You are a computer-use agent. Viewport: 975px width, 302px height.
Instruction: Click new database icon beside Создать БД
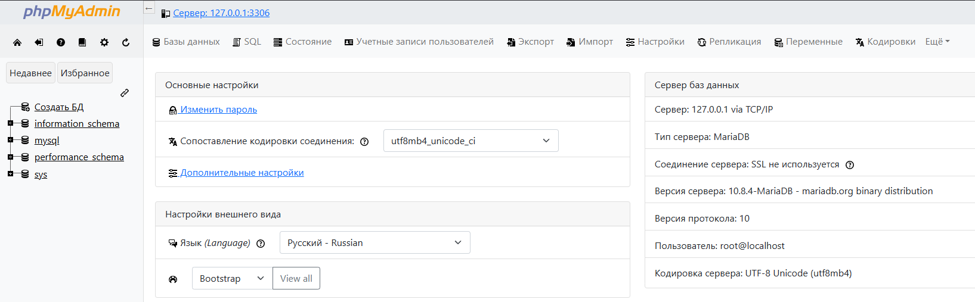[25, 107]
